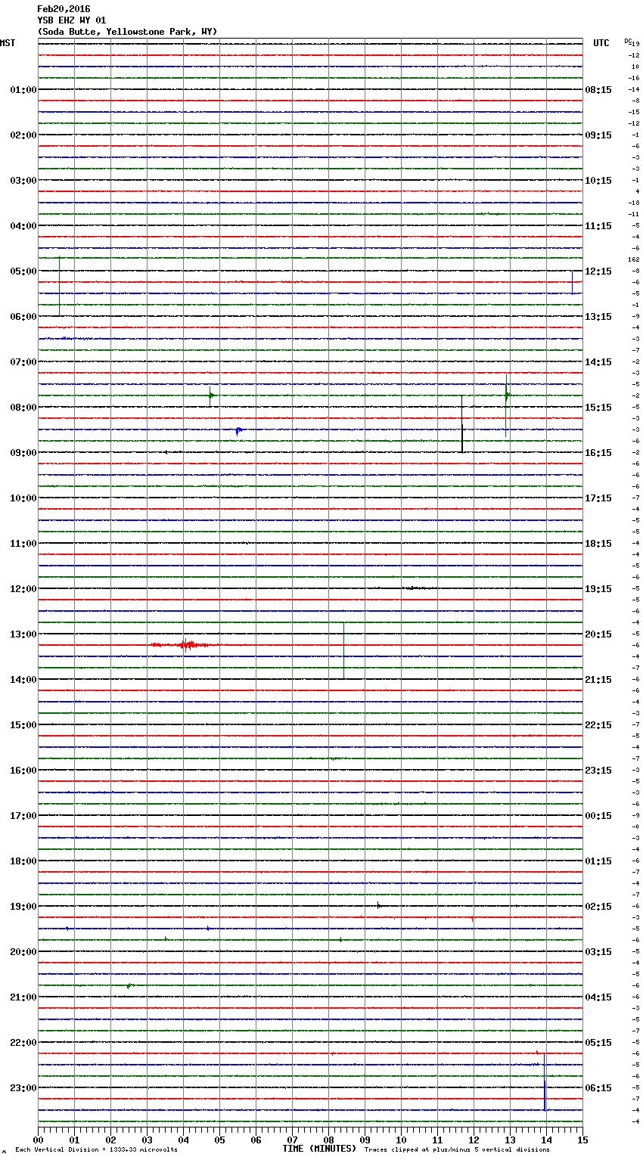The width and height of the screenshot is (643, 1160).
Task: Click the 1333.33 microvolts vertical division note
Action: click(97, 1150)
